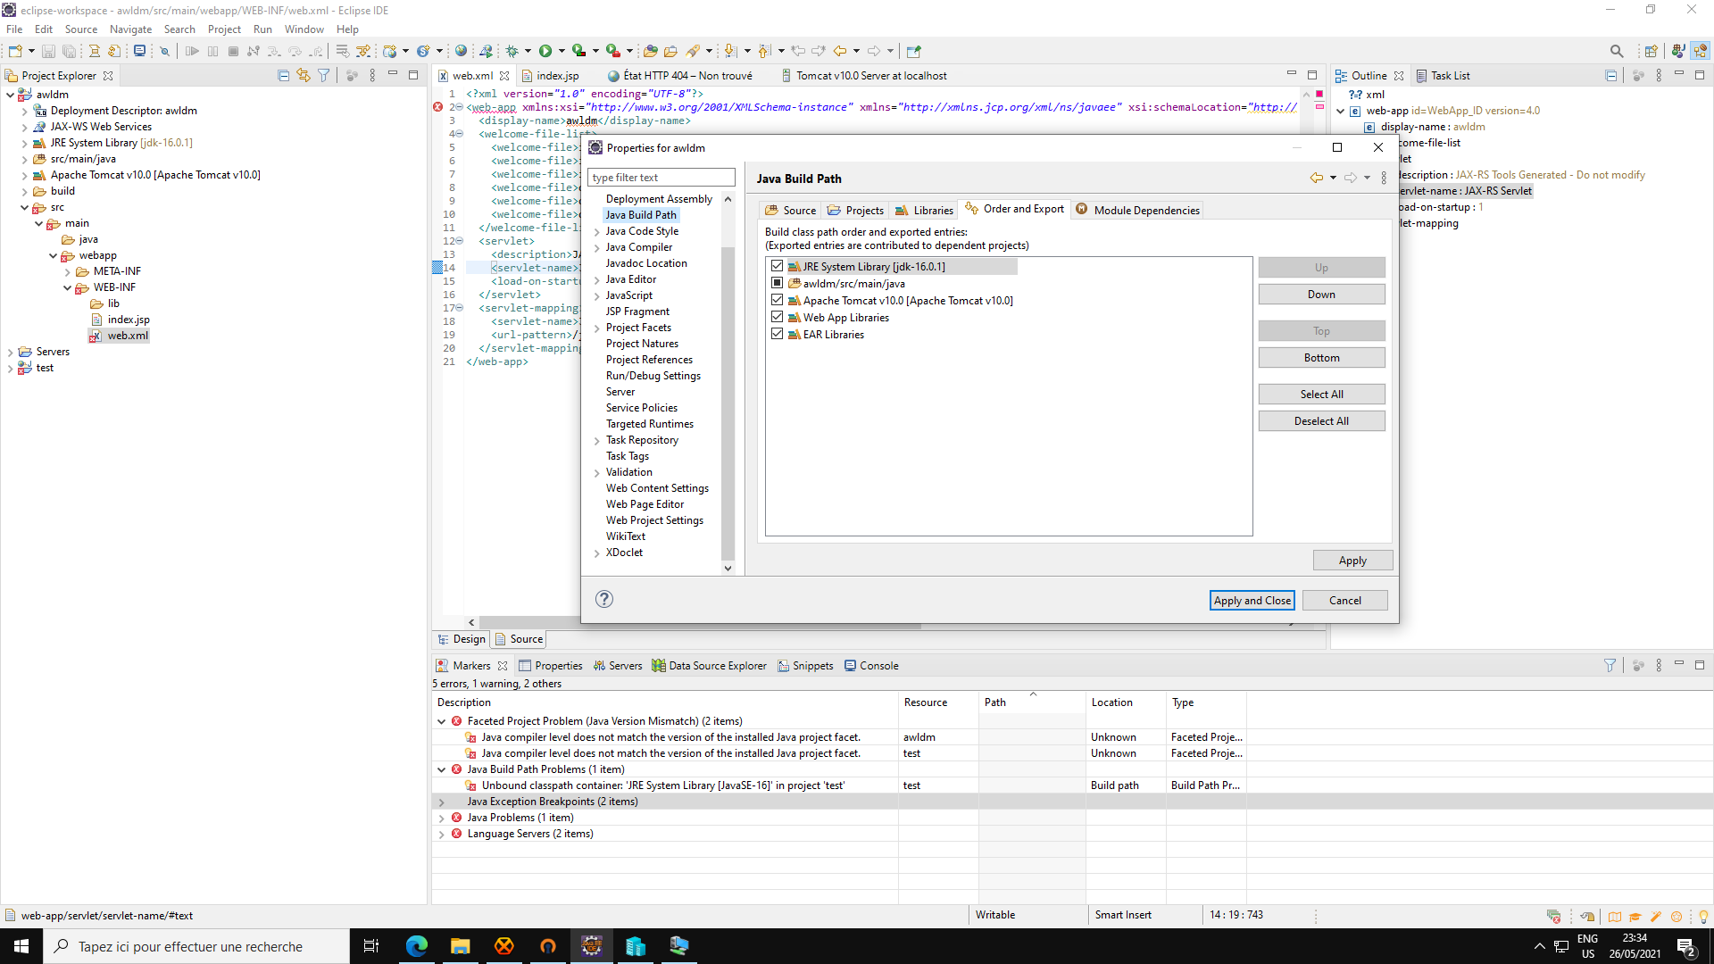Expand the Task Repository properties item
This screenshot has height=964, width=1714.
[596, 440]
